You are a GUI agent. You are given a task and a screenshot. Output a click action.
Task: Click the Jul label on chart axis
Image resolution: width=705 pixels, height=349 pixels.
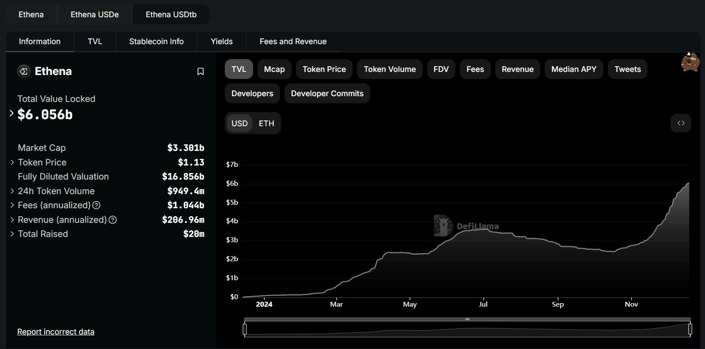click(483, 304)
